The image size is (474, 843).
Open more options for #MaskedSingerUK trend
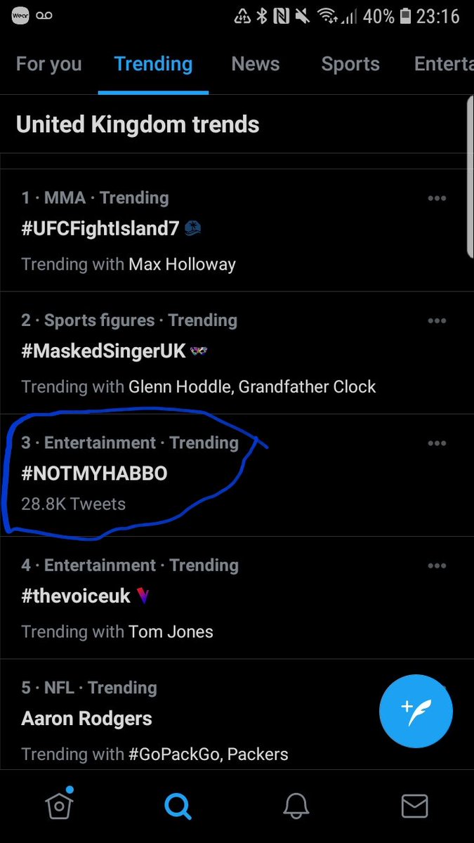pyautogui.click(x=437, y=320)
